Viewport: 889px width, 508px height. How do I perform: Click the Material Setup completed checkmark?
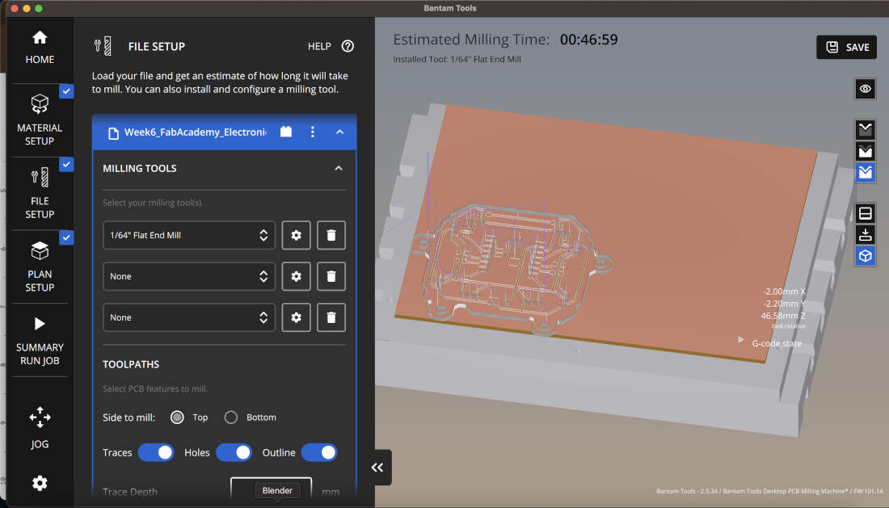point(66,91)
